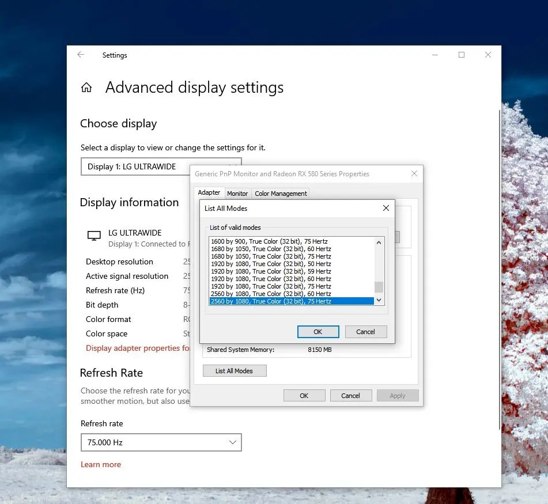The width and height of the screenshot is (548, 504).
Task: Click the Settings window scrollbar on the right
Action: click(x=499, y=230)
